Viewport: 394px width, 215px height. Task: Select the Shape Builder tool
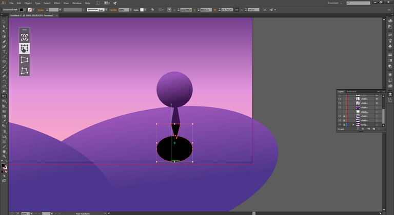pos(4,101)
